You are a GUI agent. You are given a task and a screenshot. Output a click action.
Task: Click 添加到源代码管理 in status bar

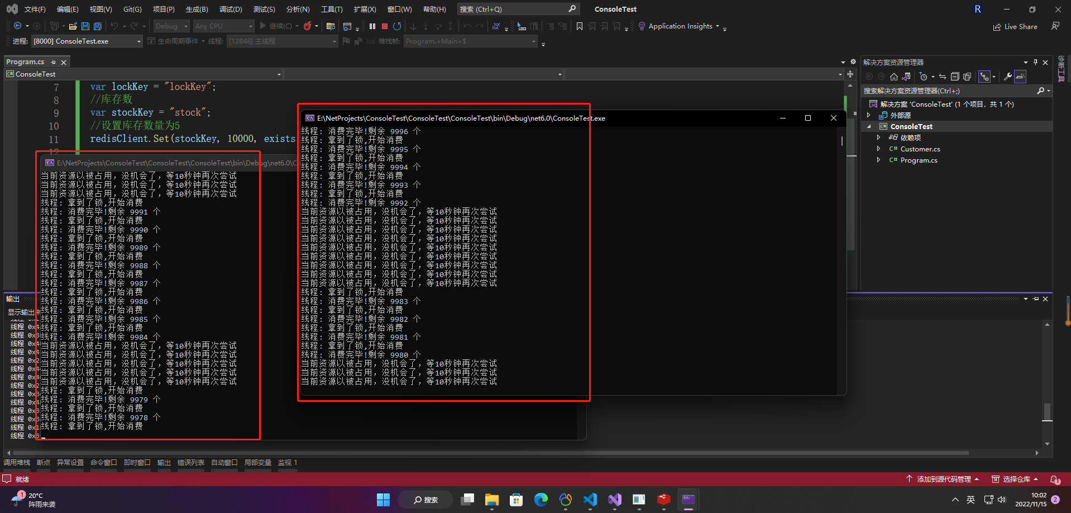click(x=943, y=479)
